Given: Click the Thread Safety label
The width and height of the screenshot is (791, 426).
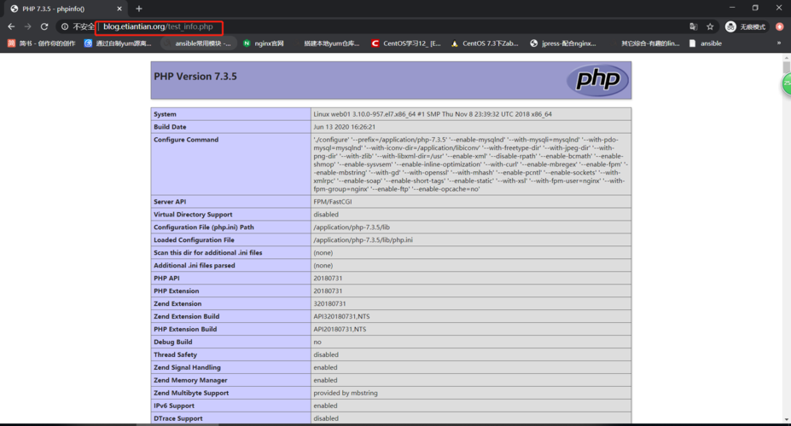Looking at the screenshot, I should 175,354.
